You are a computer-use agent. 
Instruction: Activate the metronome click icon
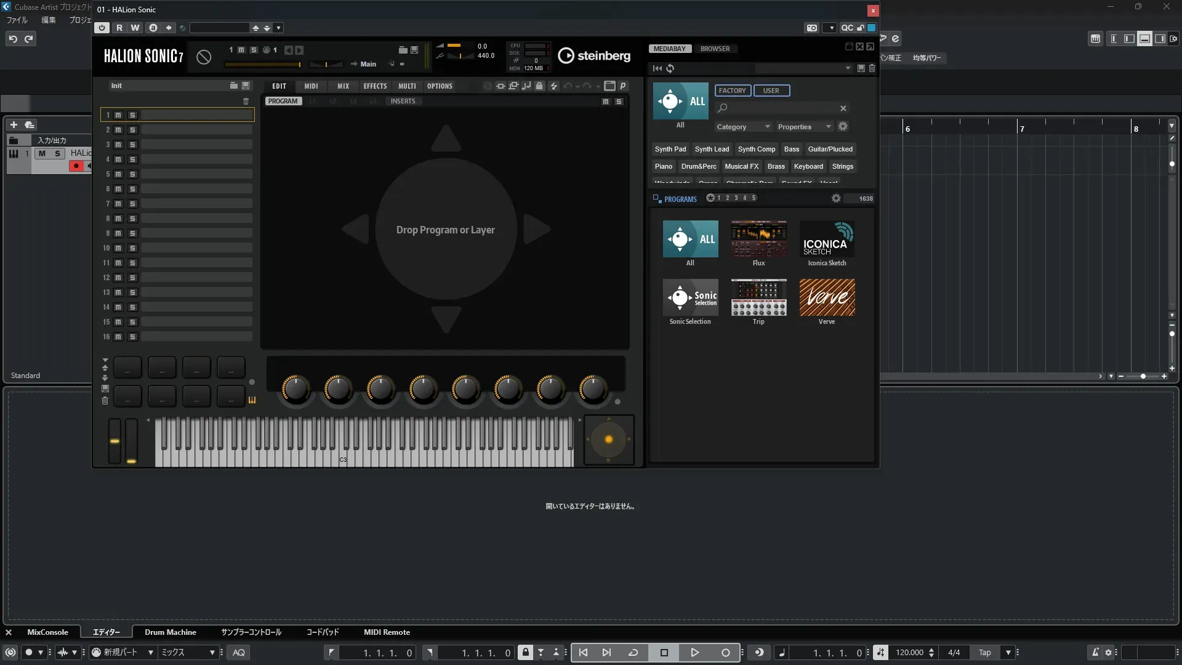coord(1095,653)
